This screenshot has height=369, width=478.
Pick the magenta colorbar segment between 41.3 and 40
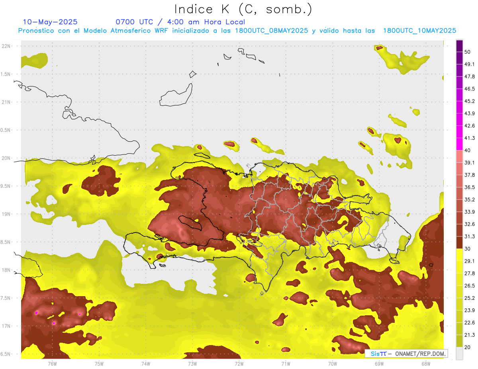point(459,144)
